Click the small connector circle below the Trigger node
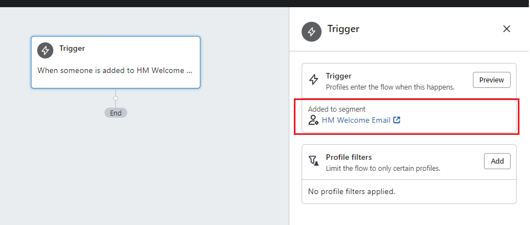This screenshot has width=530, height=225. [x=116, y=98]
